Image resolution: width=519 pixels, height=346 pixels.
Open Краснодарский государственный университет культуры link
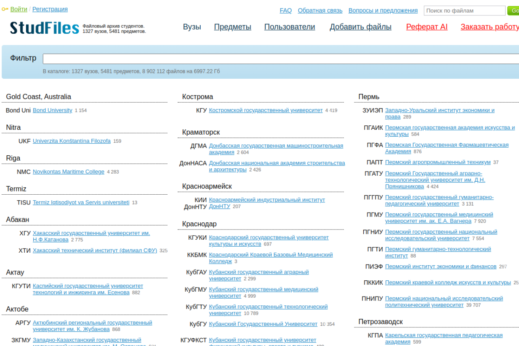(x=269, y=241)
